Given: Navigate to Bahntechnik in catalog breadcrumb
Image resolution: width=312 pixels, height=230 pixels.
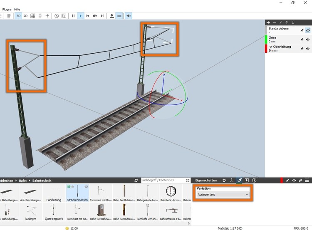Looking at the screenshot, I should click(42, 181).
